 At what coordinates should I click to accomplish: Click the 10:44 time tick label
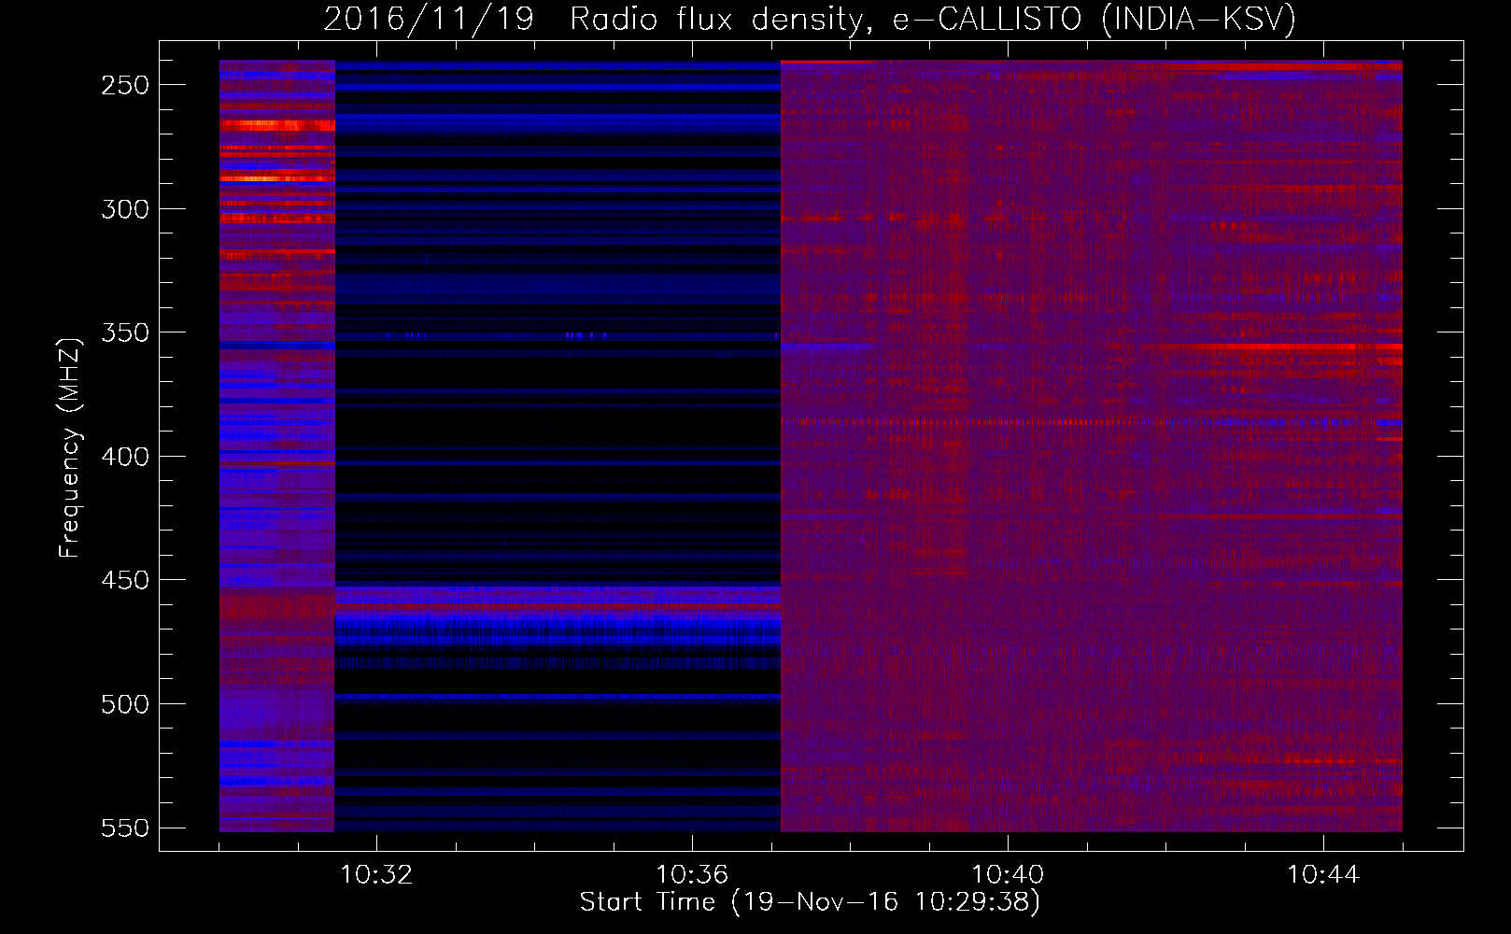point(1323,875)
